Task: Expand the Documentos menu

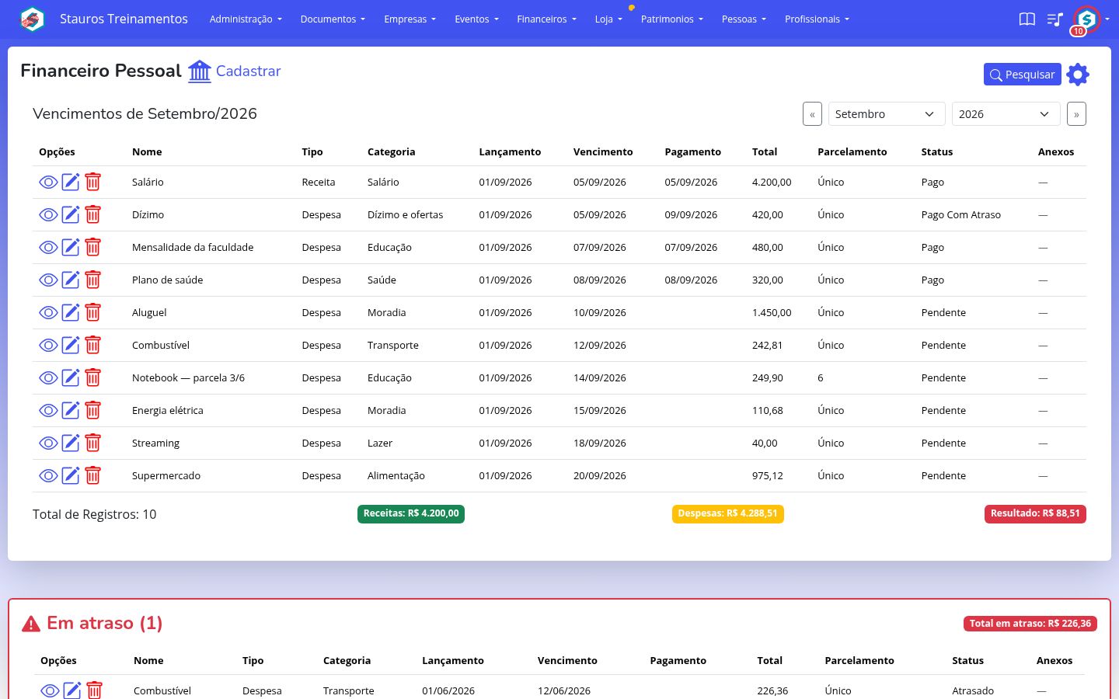Action: coord(333,19)
